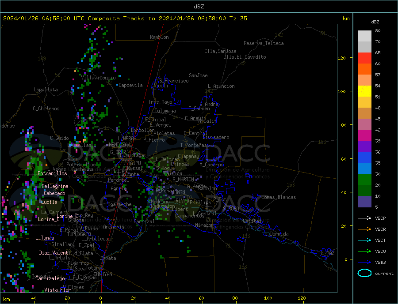The height and width of the screenshot is (304, 398).
Task: Click the 'TUNUYAN' map label
Action: [x=103, y=274]
